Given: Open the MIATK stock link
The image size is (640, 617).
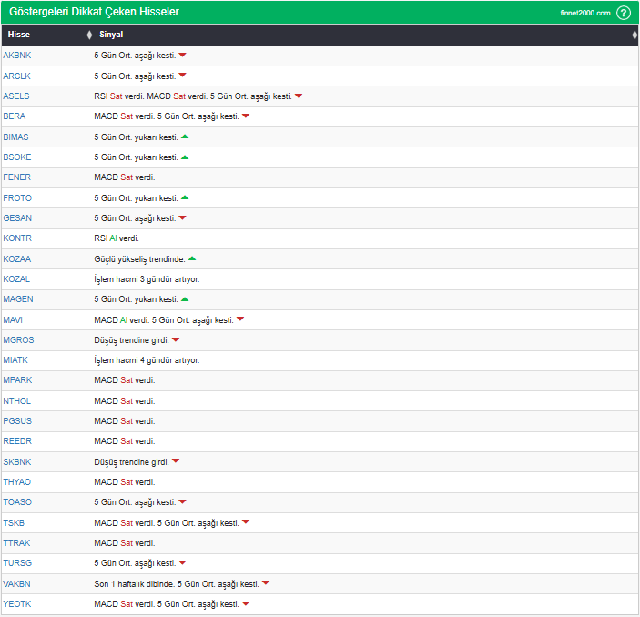Looking at the screenshot, I should [x=15, y=360].
